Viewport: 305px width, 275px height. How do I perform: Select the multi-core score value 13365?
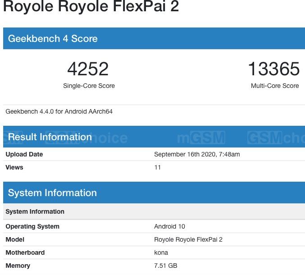274,69
